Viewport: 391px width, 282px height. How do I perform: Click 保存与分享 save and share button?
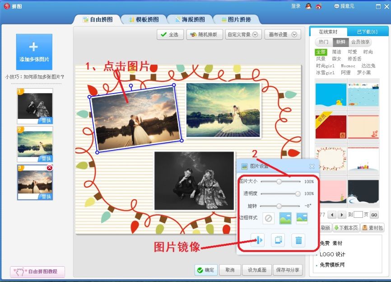[x=288, y=270]
